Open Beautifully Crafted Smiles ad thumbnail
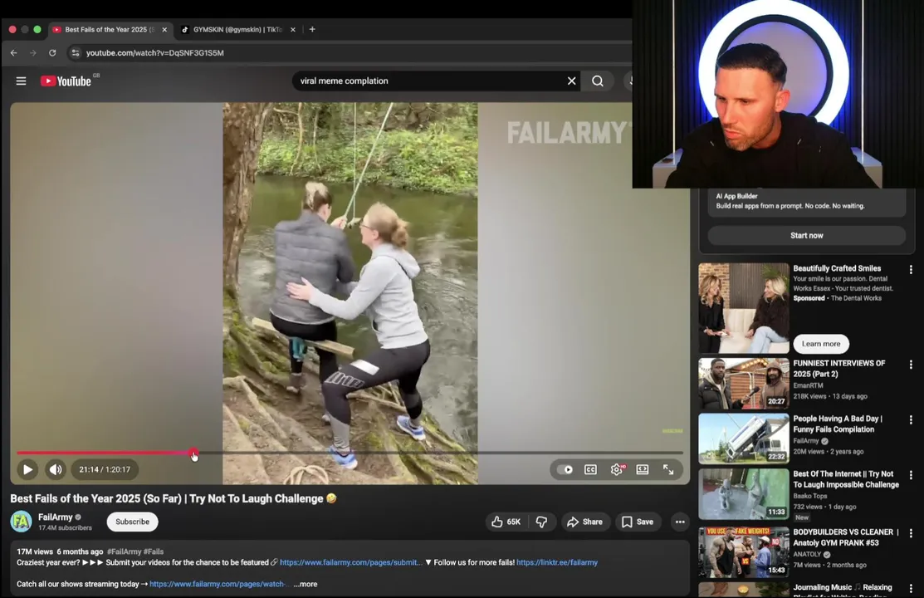Image resolution: width=924 pixels, height=598 pixels. 744,308
